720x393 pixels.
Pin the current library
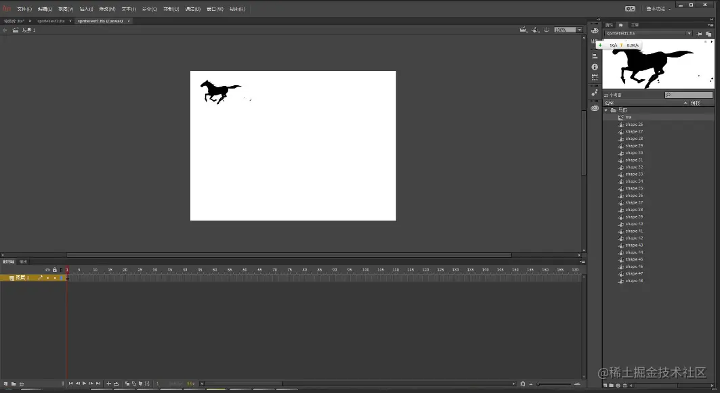[699, 33]
